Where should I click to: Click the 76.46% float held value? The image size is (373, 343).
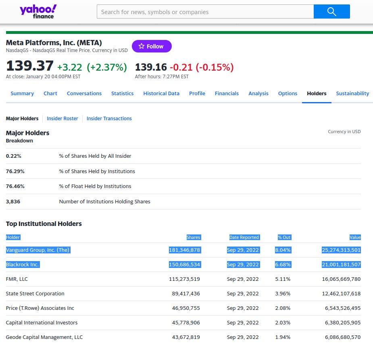click(15, 186)
